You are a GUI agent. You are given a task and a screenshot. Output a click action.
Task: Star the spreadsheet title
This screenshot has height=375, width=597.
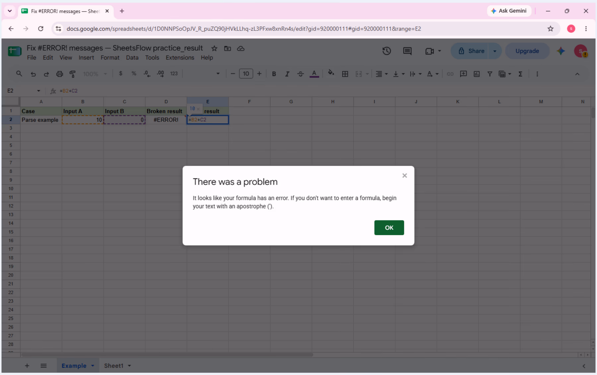coord(214,48)
